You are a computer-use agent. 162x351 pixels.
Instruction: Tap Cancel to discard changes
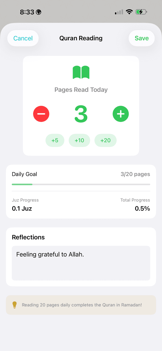click(23, 38)
